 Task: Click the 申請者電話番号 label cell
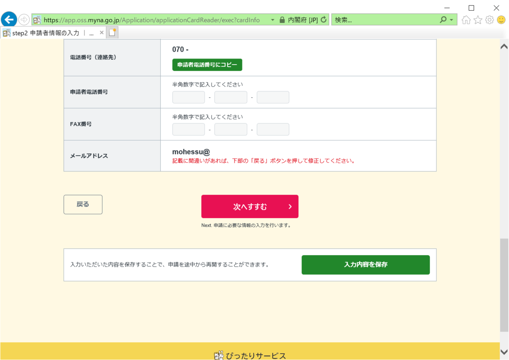(112, 92)
